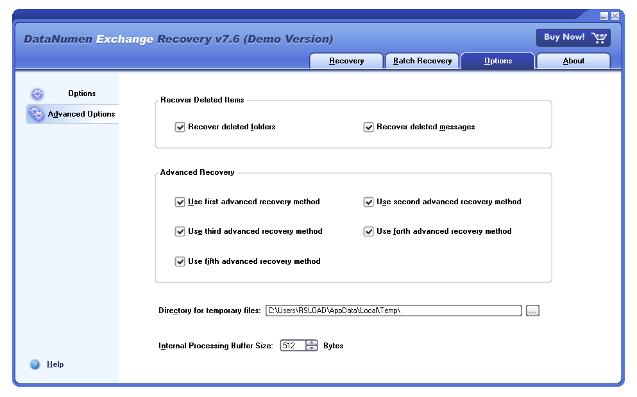Uncheck forth advanced recovery method

(x=368, y=232)
